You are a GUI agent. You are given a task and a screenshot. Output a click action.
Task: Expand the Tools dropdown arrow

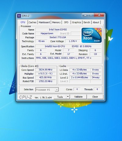[x=68, y=97]
